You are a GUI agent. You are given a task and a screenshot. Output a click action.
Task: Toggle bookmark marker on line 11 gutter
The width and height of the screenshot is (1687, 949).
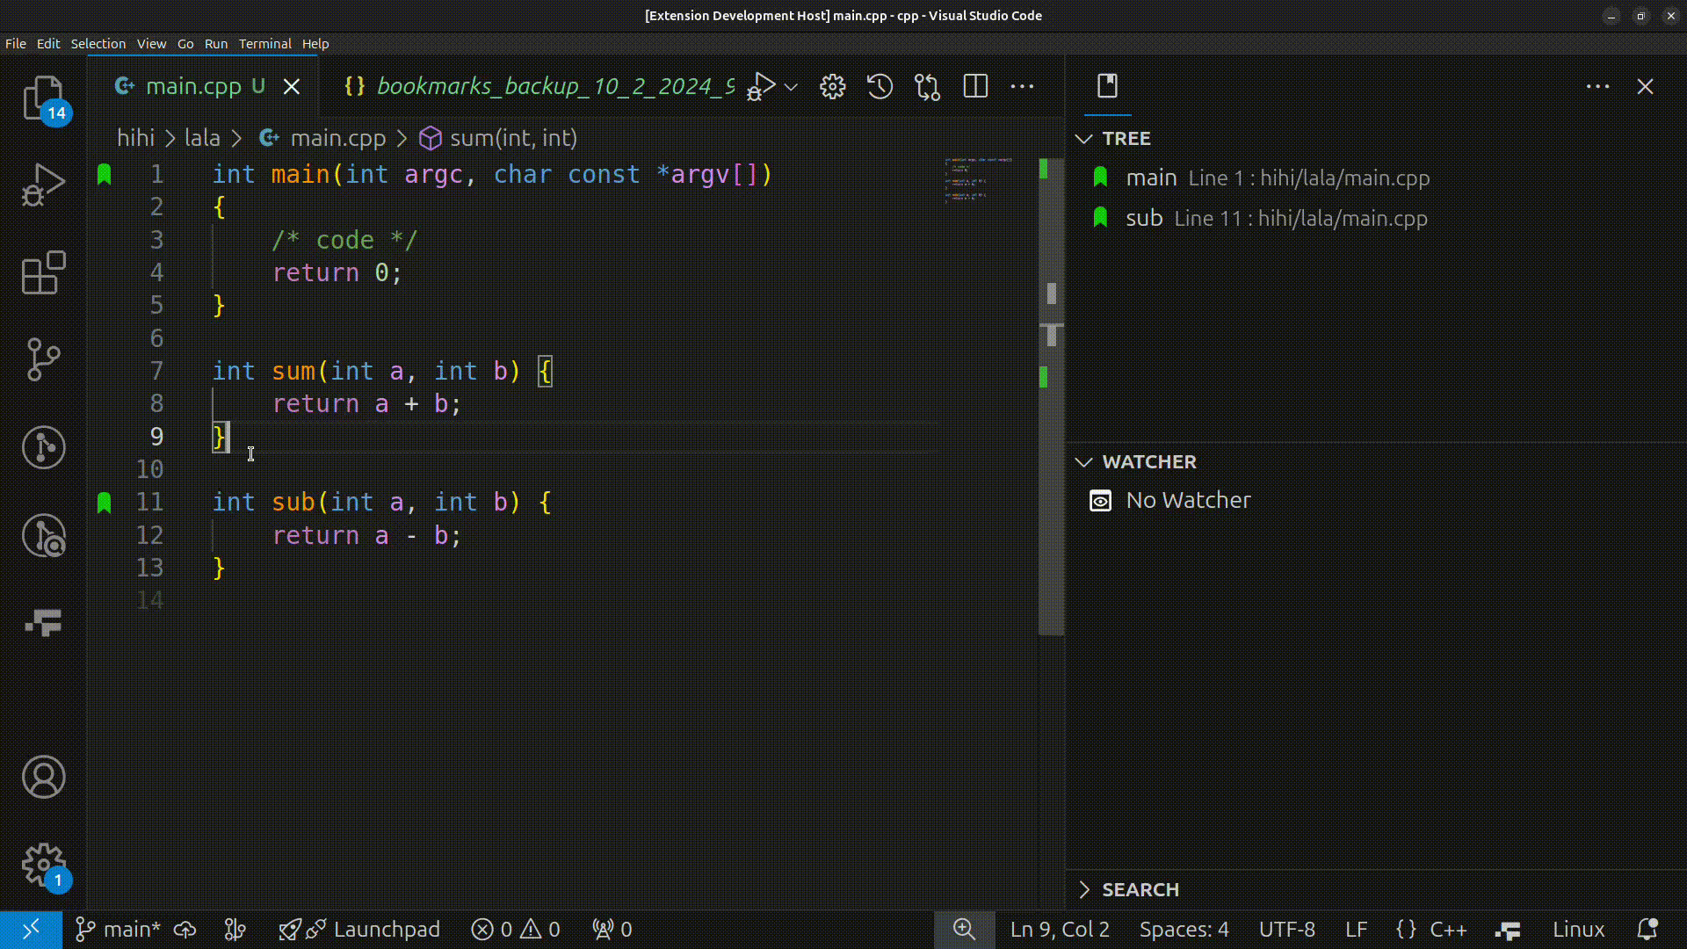105,503
